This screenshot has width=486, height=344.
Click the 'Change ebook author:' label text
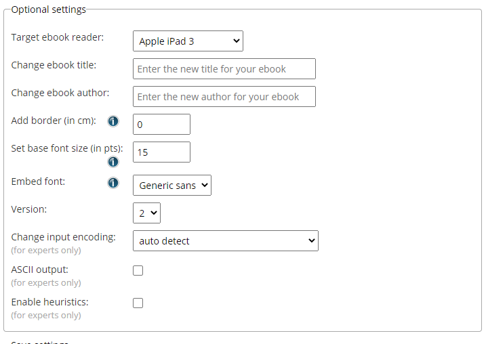(60, 93)
